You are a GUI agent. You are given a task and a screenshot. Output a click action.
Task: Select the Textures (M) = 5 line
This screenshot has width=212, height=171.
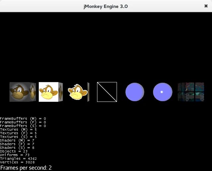[x=18, y=130]
